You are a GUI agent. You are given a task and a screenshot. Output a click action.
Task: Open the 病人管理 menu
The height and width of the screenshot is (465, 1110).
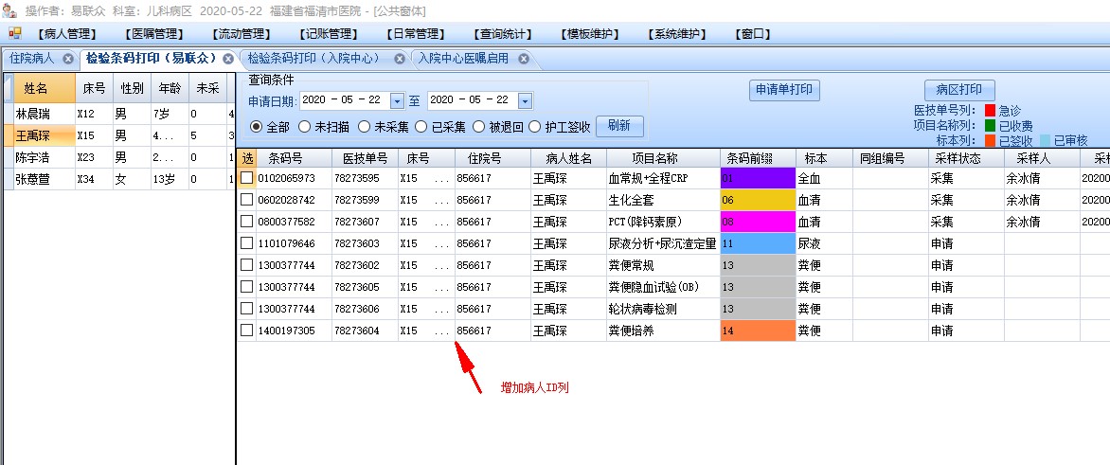(x=67, y=34)
